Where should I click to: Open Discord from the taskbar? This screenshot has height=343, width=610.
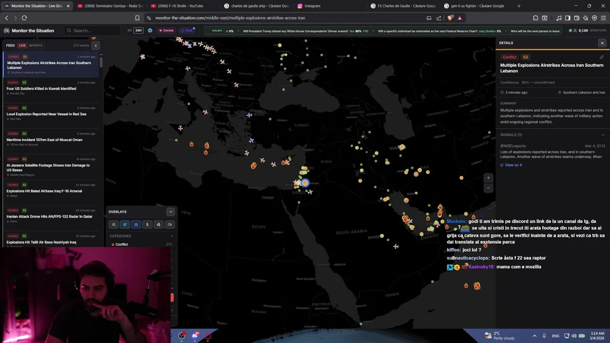pos(194,336)
